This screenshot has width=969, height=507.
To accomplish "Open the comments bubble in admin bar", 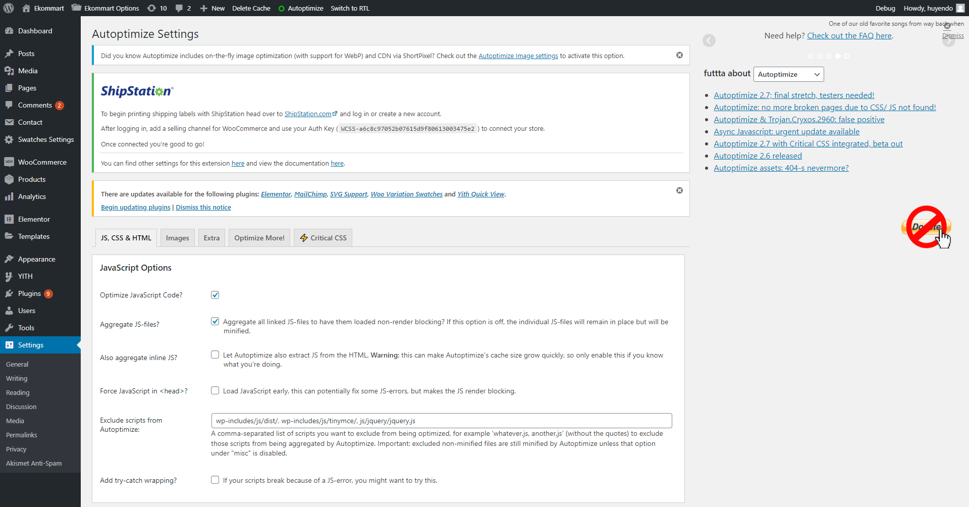I will coord(183,8).
